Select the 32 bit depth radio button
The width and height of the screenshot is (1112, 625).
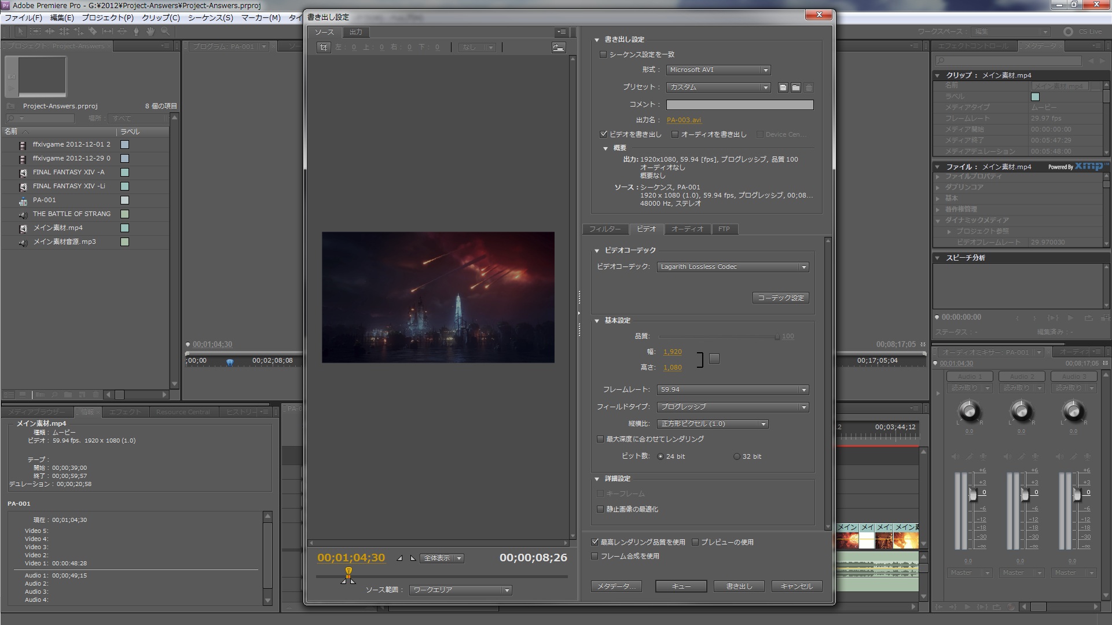click(x=736, y=456)
